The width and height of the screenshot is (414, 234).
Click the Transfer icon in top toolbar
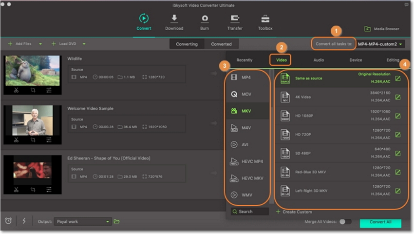coord(235,19)
